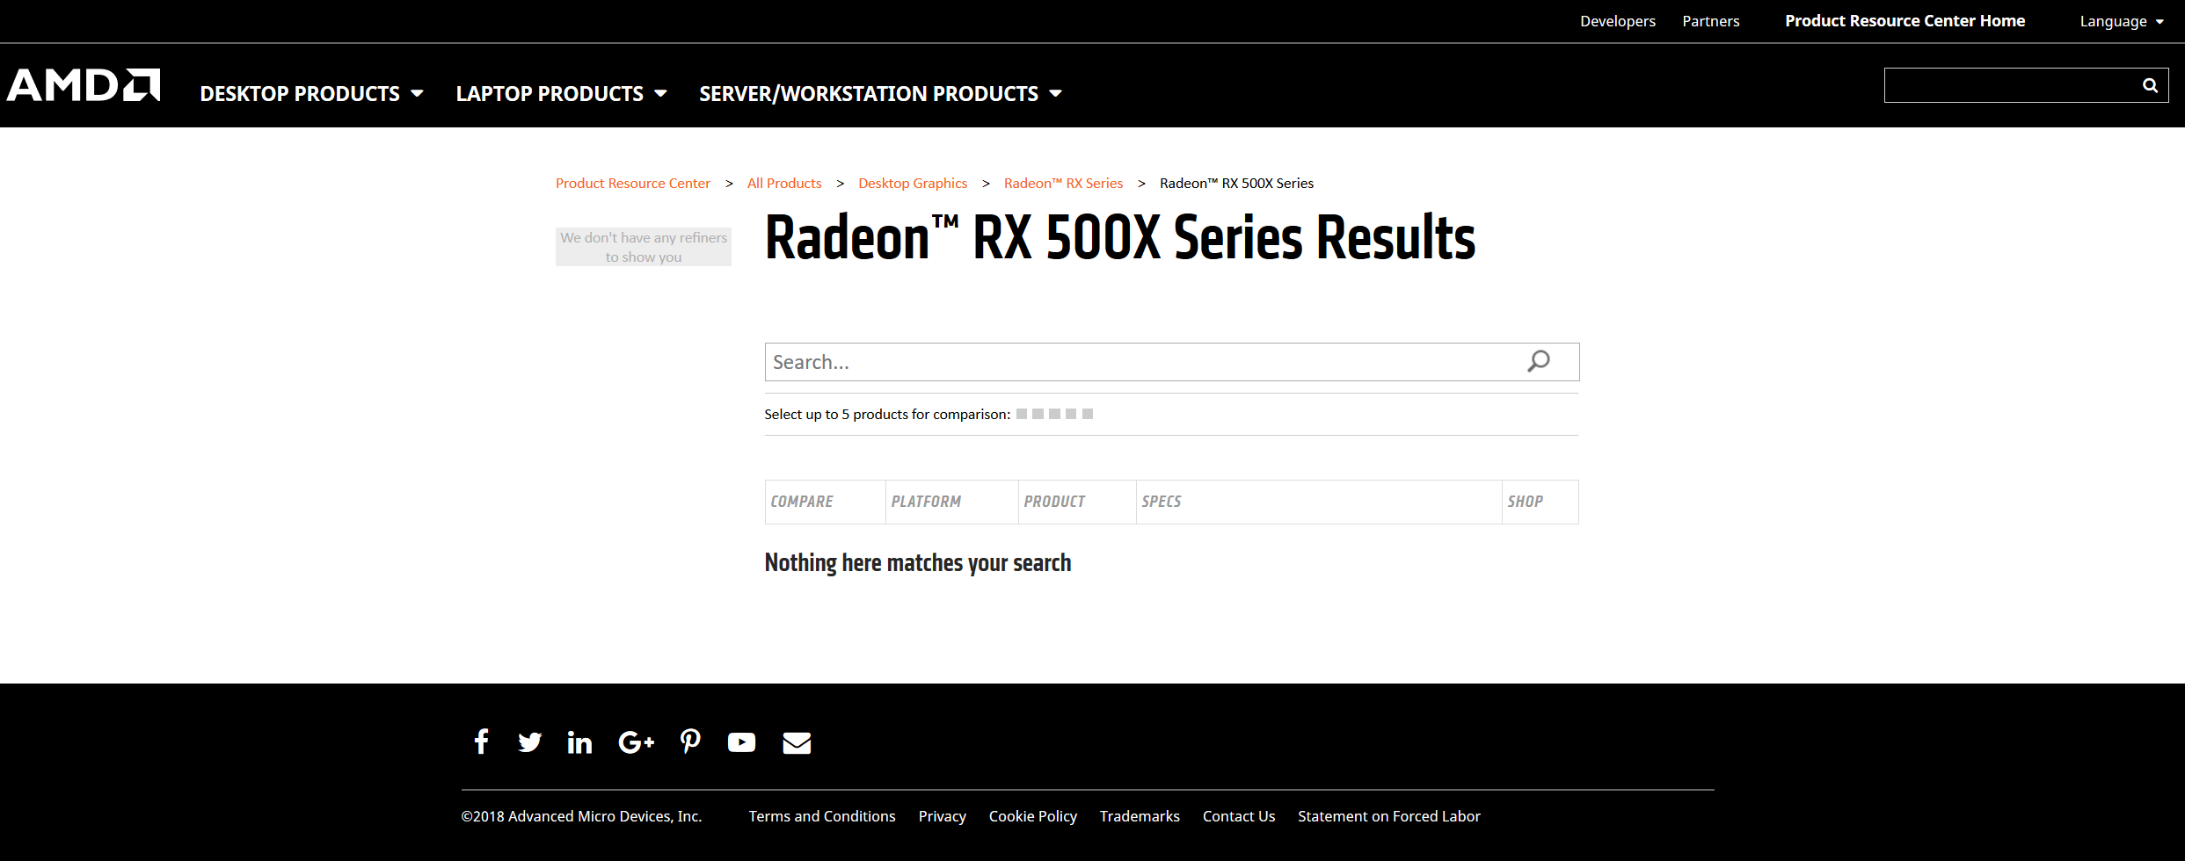Screen dimensions: 2185x861
Task: Expand the Desktop Products menu
Action: [x=311, y=93]
